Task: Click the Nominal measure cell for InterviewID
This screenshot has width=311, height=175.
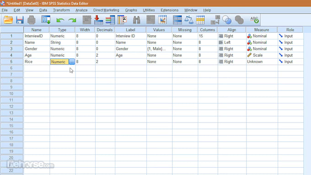Action: point(262,36)
